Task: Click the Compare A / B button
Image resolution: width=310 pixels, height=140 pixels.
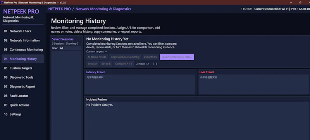Action: click(124, 64)
